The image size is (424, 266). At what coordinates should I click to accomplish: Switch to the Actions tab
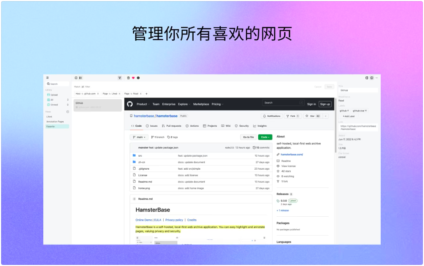click(x=192, y=126)
